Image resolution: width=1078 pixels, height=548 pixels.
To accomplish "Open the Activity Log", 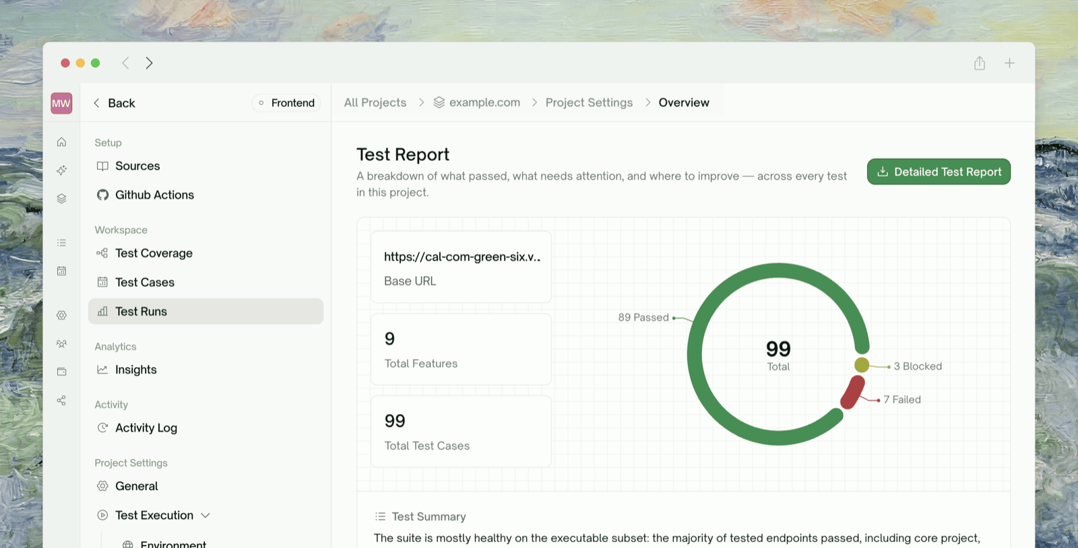I will click(x=137, y=427).
